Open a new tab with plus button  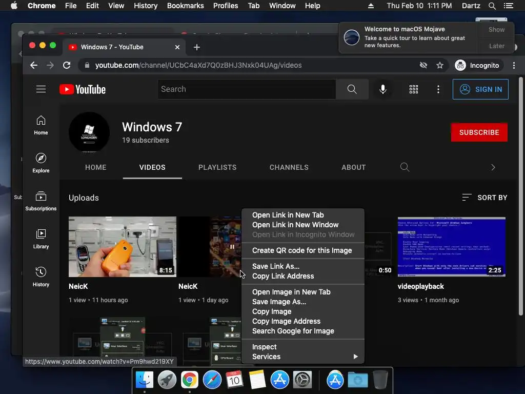pos(197,47)
